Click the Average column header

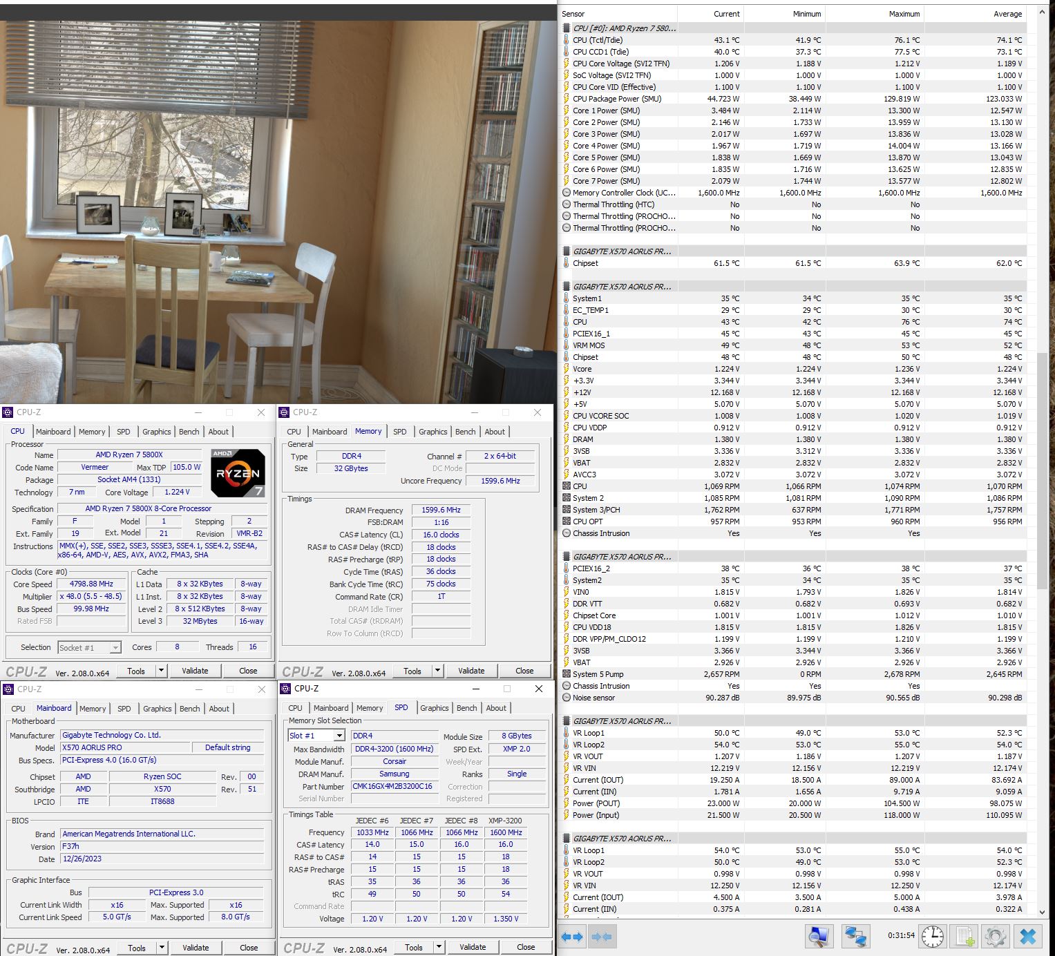pyautogui.click(x=975, y=14)
